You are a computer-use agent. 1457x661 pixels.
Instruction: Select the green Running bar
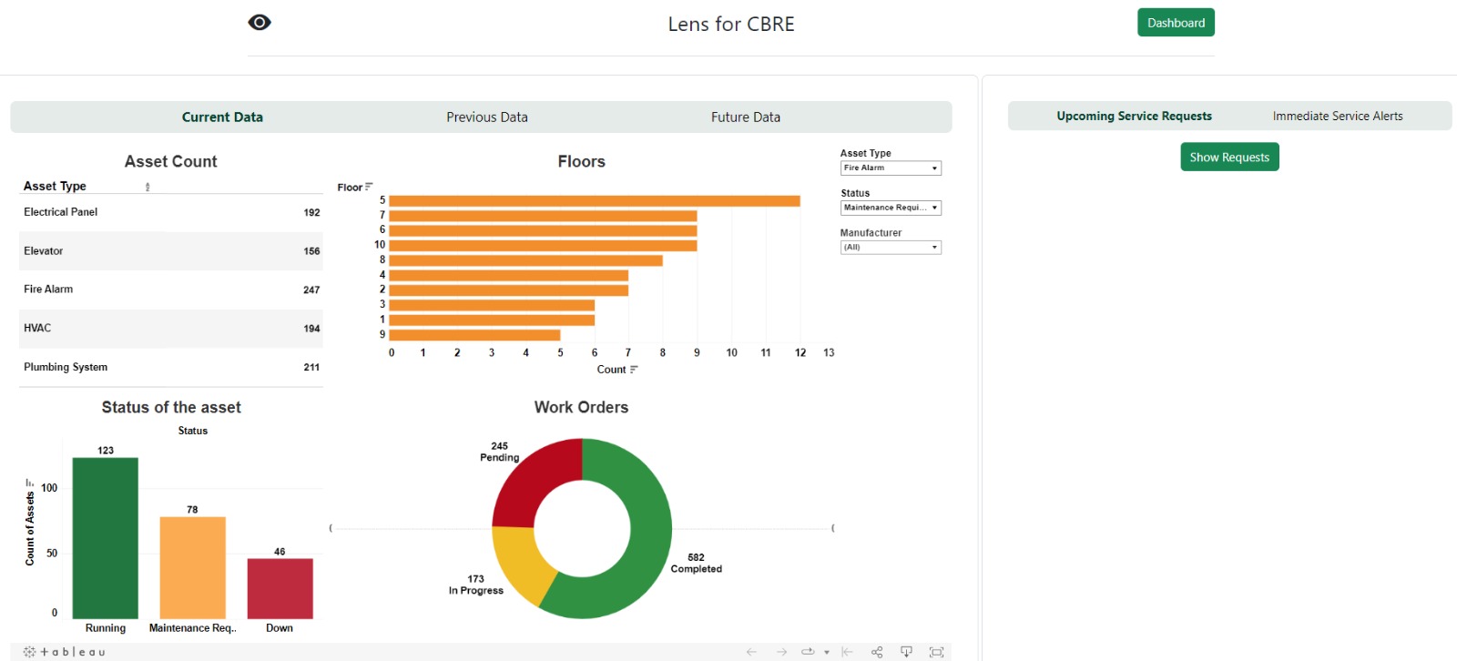[x=106, y=538]
